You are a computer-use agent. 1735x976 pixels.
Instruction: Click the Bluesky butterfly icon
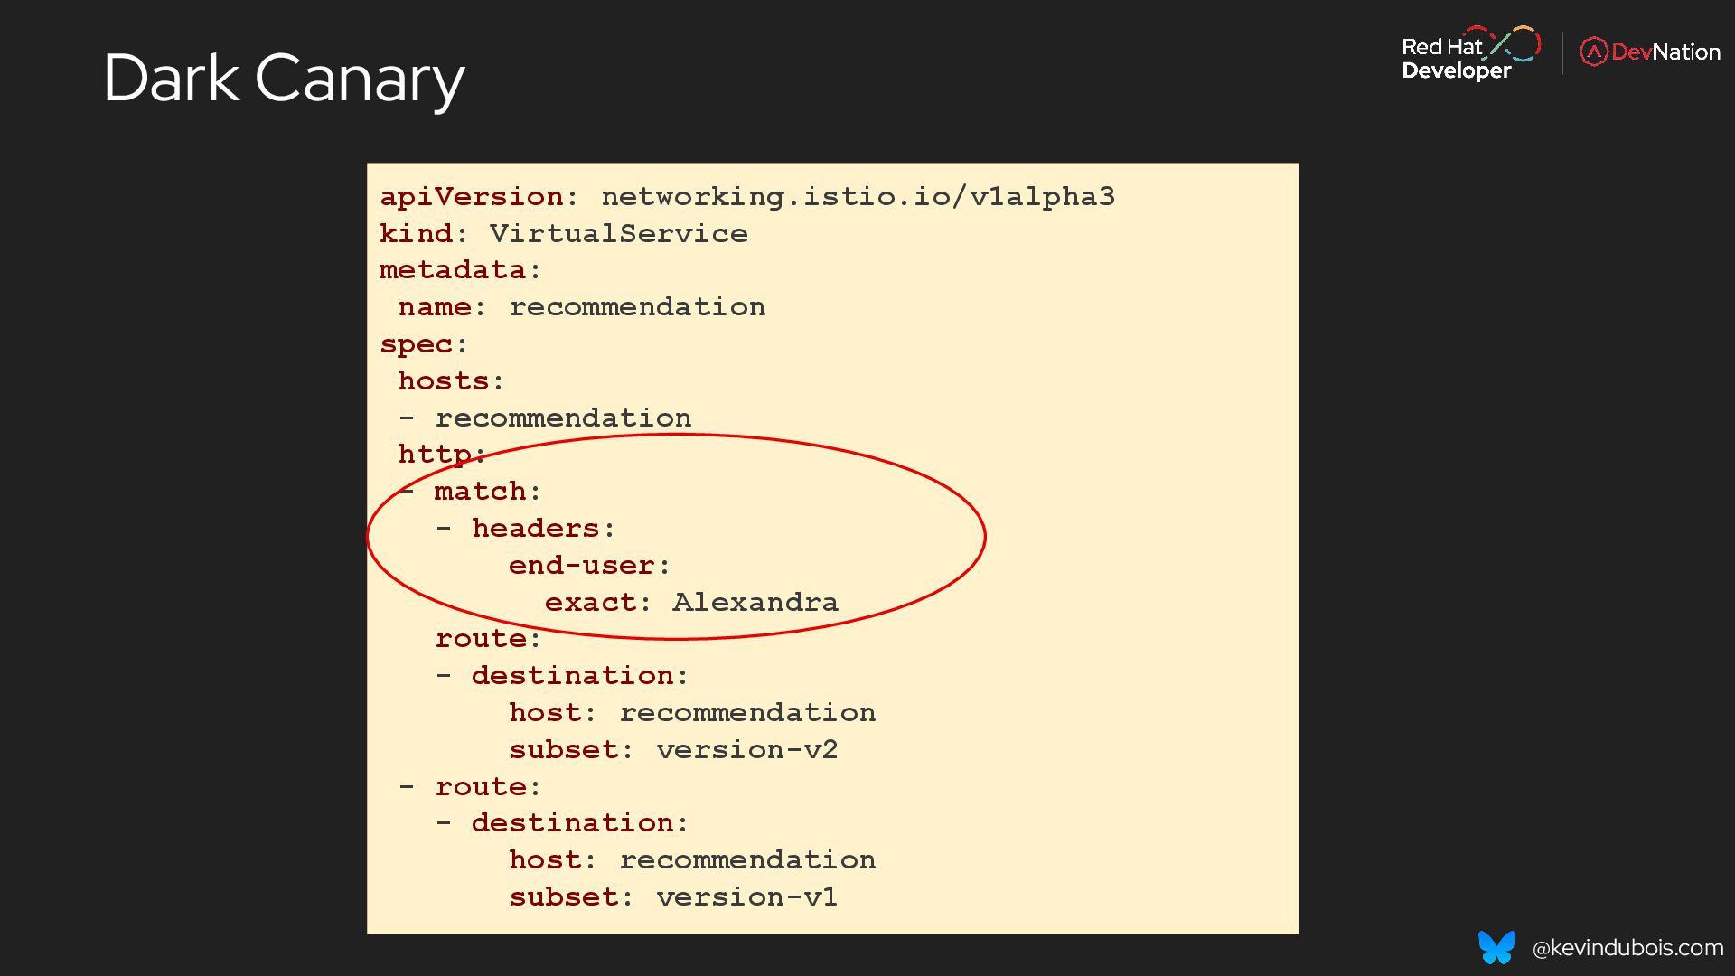coord(1496,947)
